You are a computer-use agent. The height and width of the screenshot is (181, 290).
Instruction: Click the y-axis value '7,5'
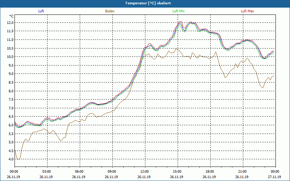pos(11,100)
